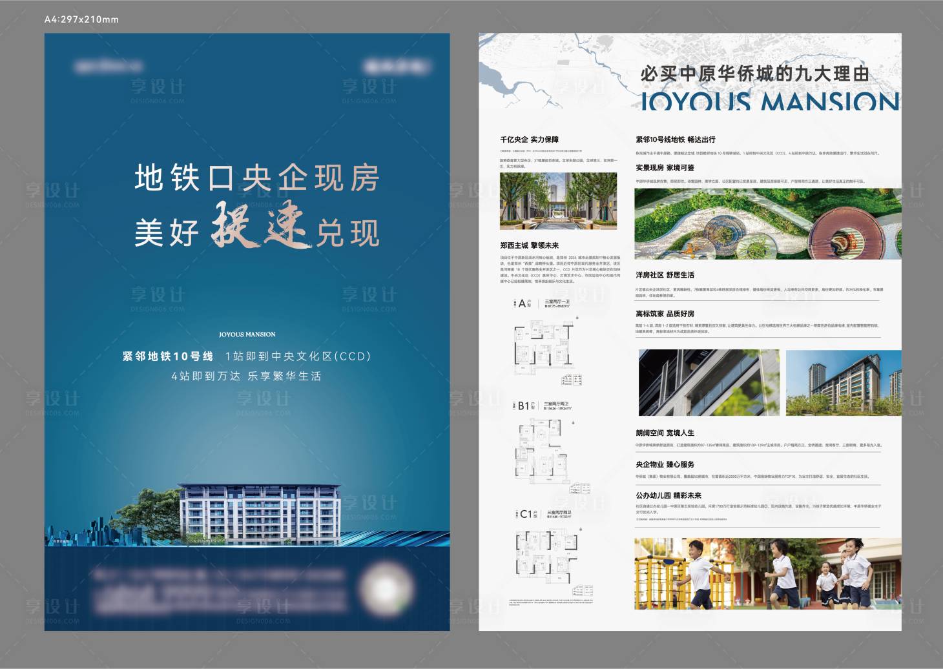This screenshot has width=943, height=669.
Task: Select heading "公办幼儿园 精彩未来"
Action: click(x=668, y=495)
